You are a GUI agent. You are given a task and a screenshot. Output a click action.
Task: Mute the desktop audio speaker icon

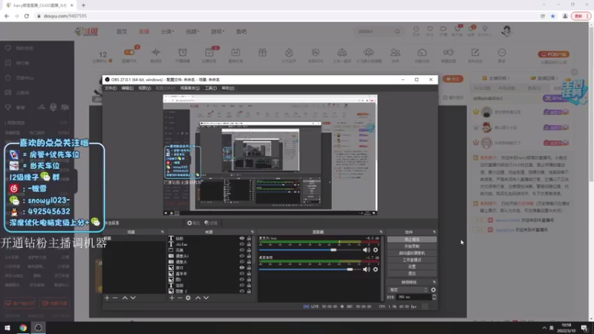click(x=366, y=269)
